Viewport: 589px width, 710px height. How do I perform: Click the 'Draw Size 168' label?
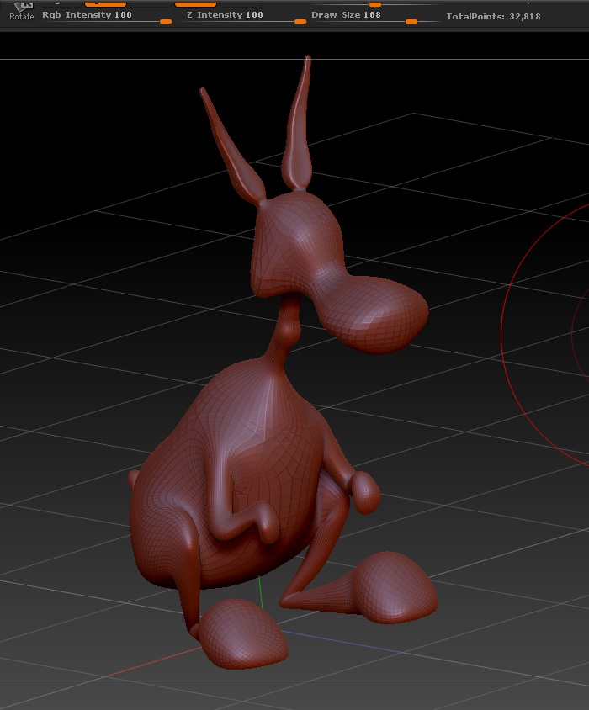(x=346, y=14)
